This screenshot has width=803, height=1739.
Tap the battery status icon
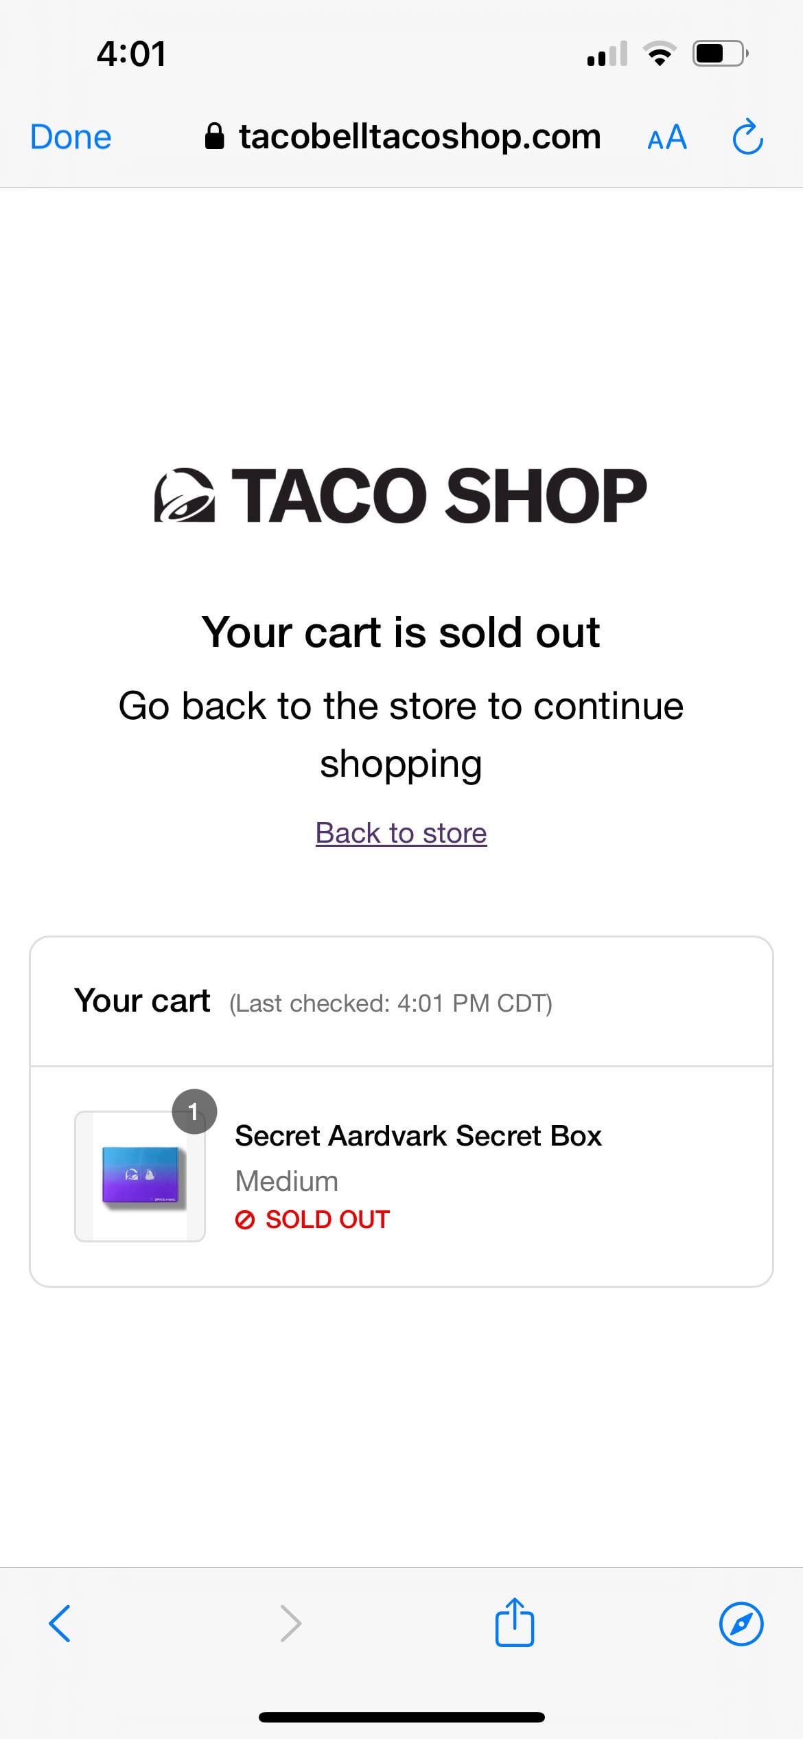pos(720,54)
